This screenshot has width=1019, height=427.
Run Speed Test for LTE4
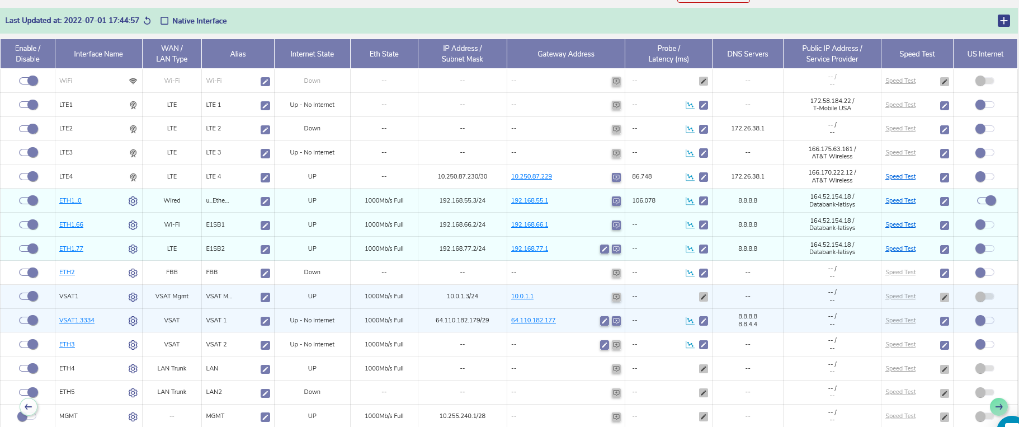click(900, 177)
